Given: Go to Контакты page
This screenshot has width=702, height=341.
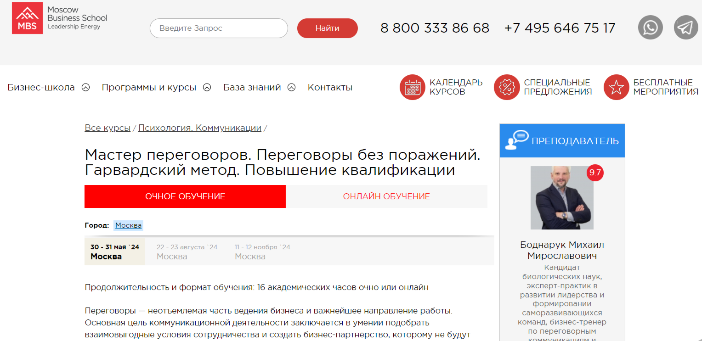Looking at the screenshot, I should pyautogui.click(x=330, y=87).
